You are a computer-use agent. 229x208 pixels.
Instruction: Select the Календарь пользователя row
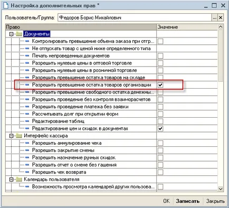[111, 179]
